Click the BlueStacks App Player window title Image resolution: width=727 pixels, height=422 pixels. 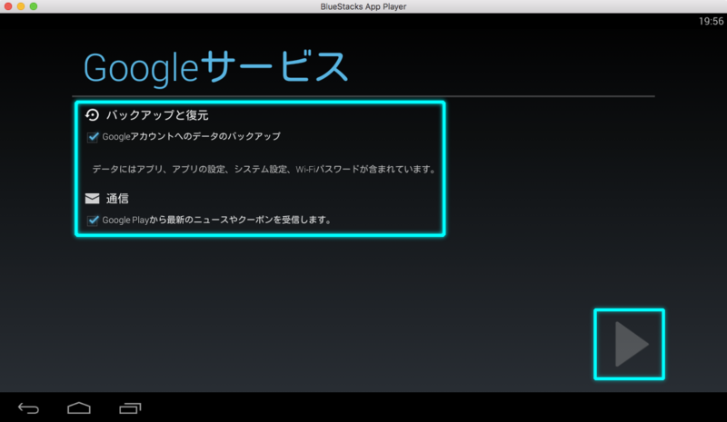click(363, 6)
